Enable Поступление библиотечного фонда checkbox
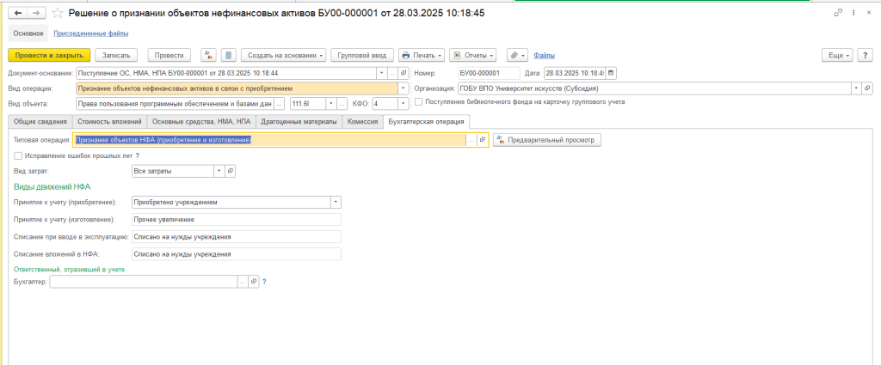The width and height of the screenshot is (881, 365). (x=418, y=101)
